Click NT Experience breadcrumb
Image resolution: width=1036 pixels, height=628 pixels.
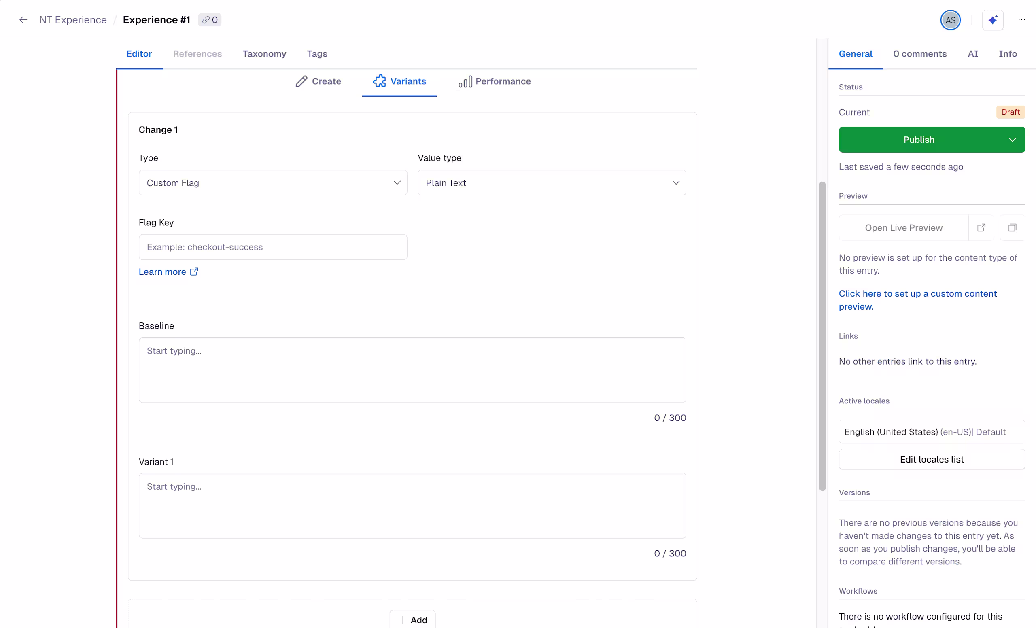pos(73,20)
